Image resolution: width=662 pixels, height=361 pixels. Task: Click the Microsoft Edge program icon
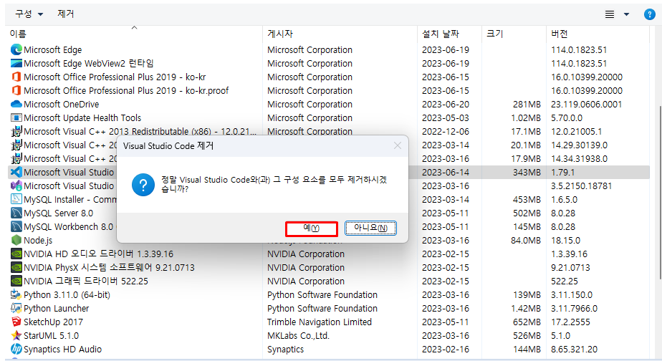click(x=16, y=50)
